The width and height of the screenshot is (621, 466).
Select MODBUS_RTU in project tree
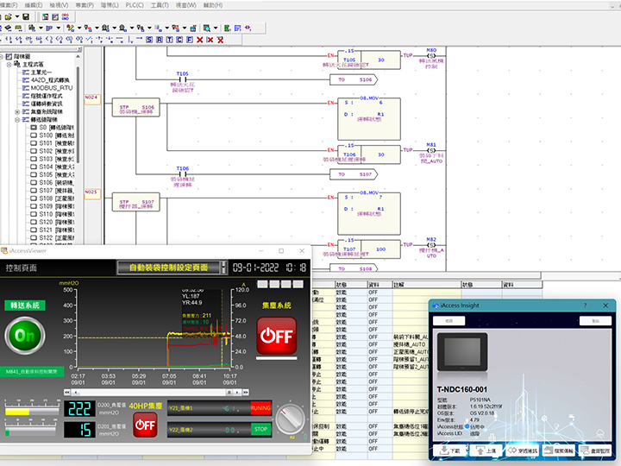tap(52, 88)
